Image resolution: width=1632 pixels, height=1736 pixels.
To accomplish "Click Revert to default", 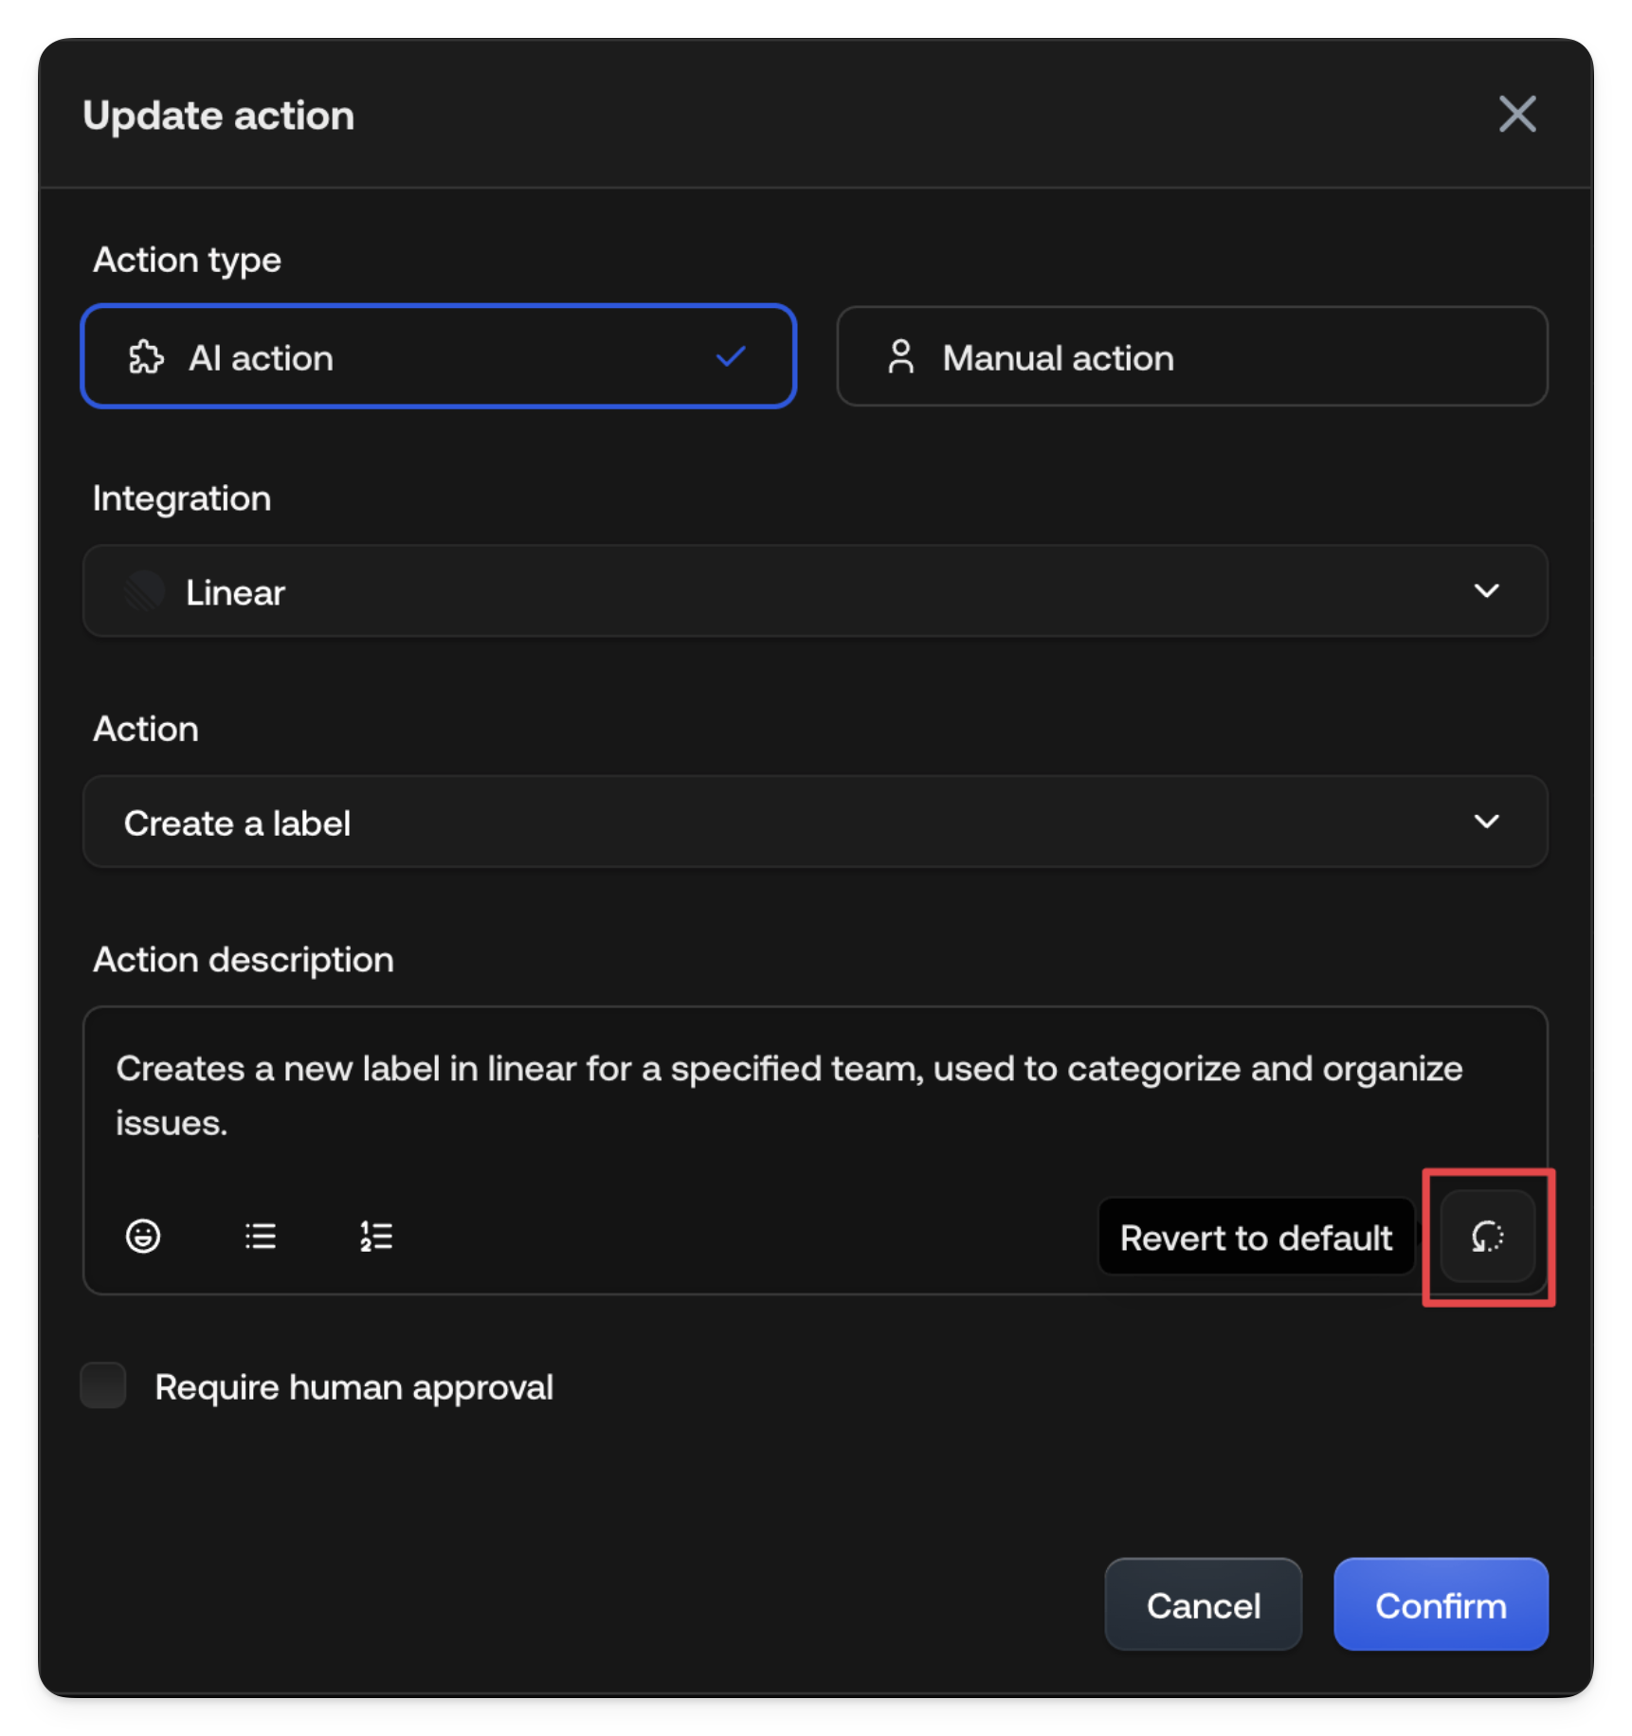I will (x=1256, y=1237).
